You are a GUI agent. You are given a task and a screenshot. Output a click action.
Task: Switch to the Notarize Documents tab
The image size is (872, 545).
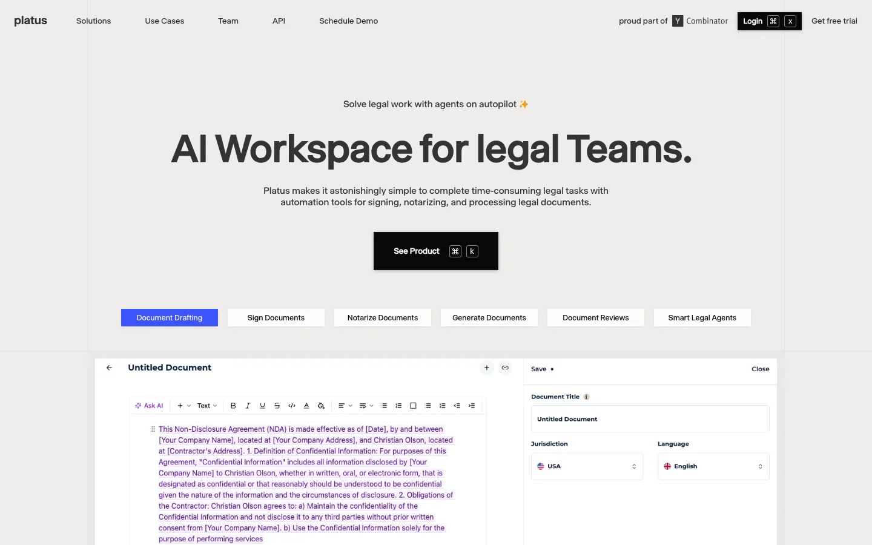click(x=383, y=318)
